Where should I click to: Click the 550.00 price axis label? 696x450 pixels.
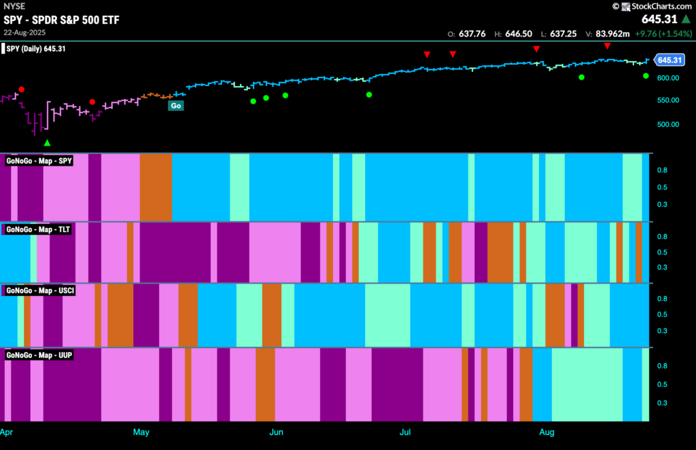[668, 100]
